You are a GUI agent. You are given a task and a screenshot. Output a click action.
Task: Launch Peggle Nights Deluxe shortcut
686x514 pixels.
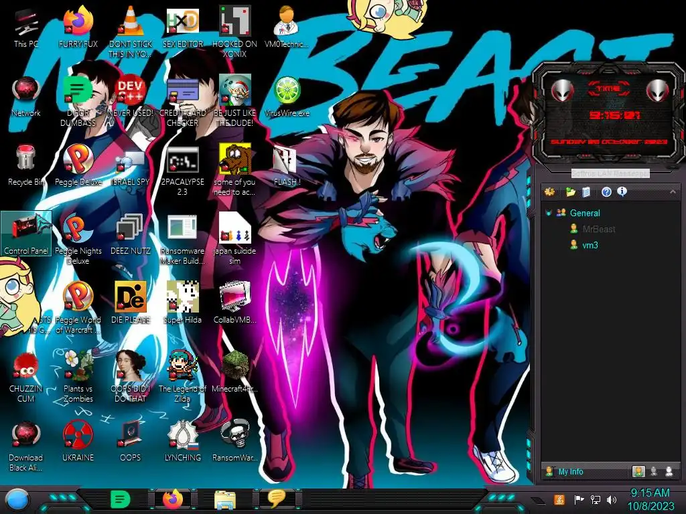[78, 240]
